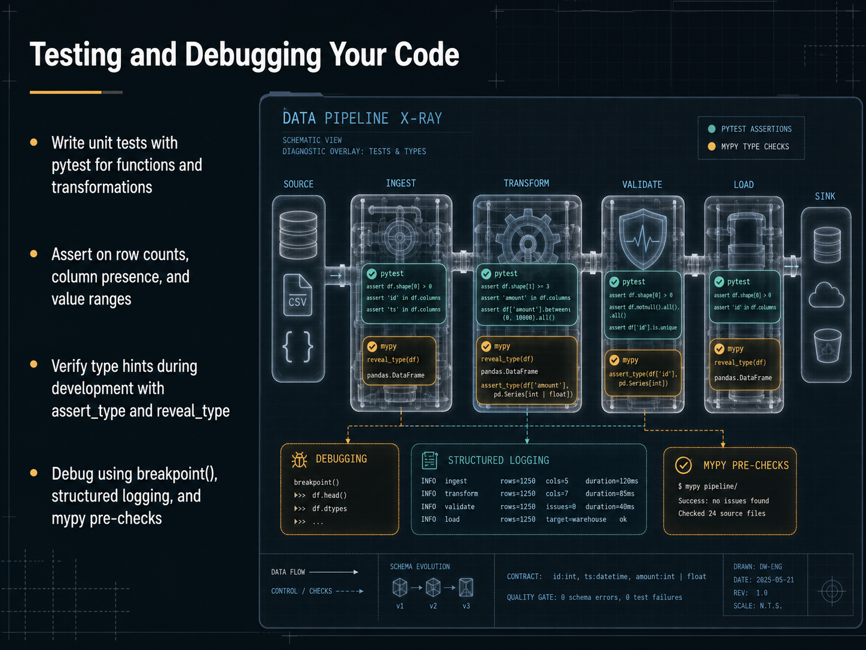
Task: Click the INFO transform log row
Action: (x=528, y=494)
